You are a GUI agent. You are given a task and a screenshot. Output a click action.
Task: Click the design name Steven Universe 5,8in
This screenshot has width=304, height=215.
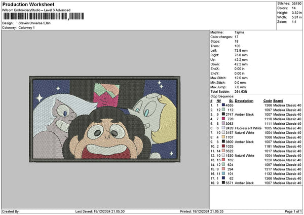34,23
